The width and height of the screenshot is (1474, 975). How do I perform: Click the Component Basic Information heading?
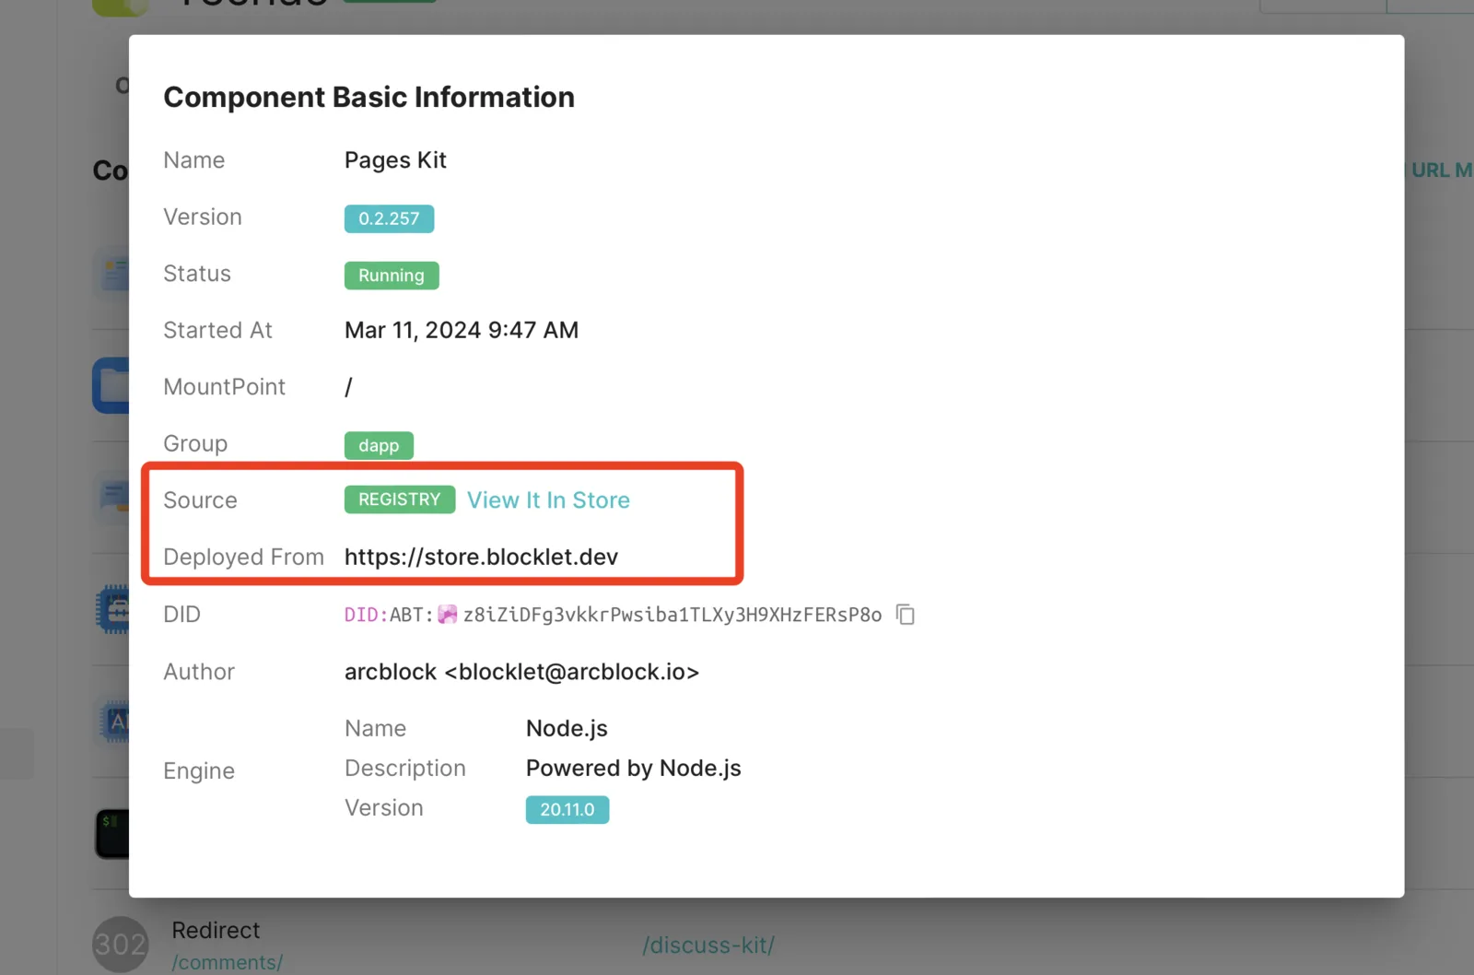(x=368, y=97)
